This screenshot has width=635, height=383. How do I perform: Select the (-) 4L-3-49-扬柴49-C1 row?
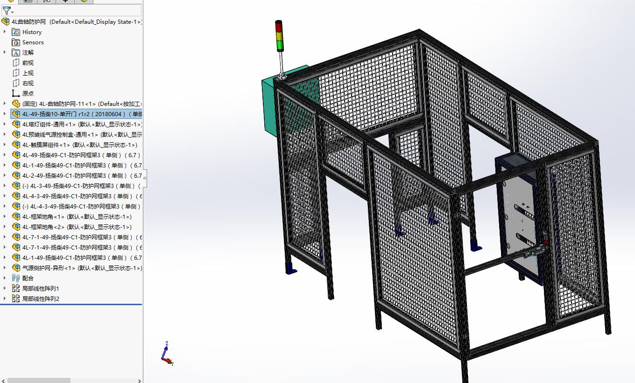tap(76, 186)
